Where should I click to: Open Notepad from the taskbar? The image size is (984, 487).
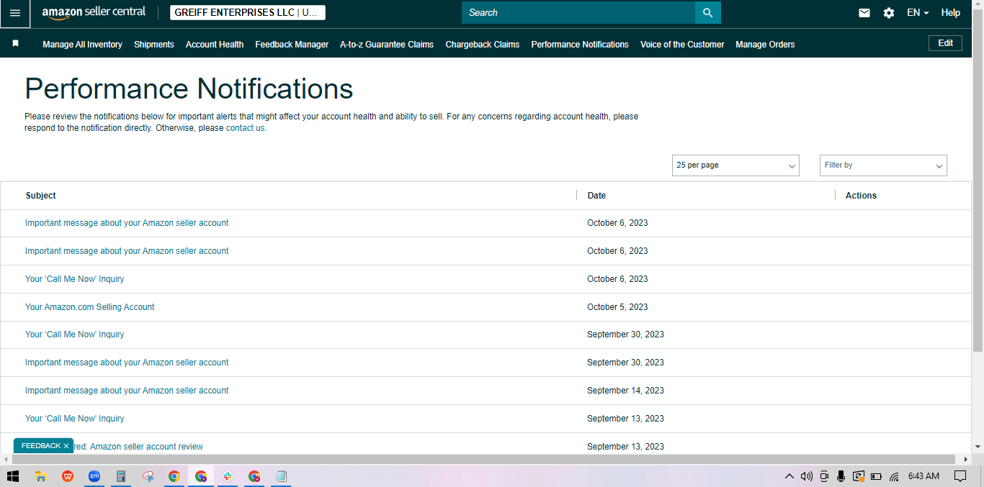[x=281, y=476]
